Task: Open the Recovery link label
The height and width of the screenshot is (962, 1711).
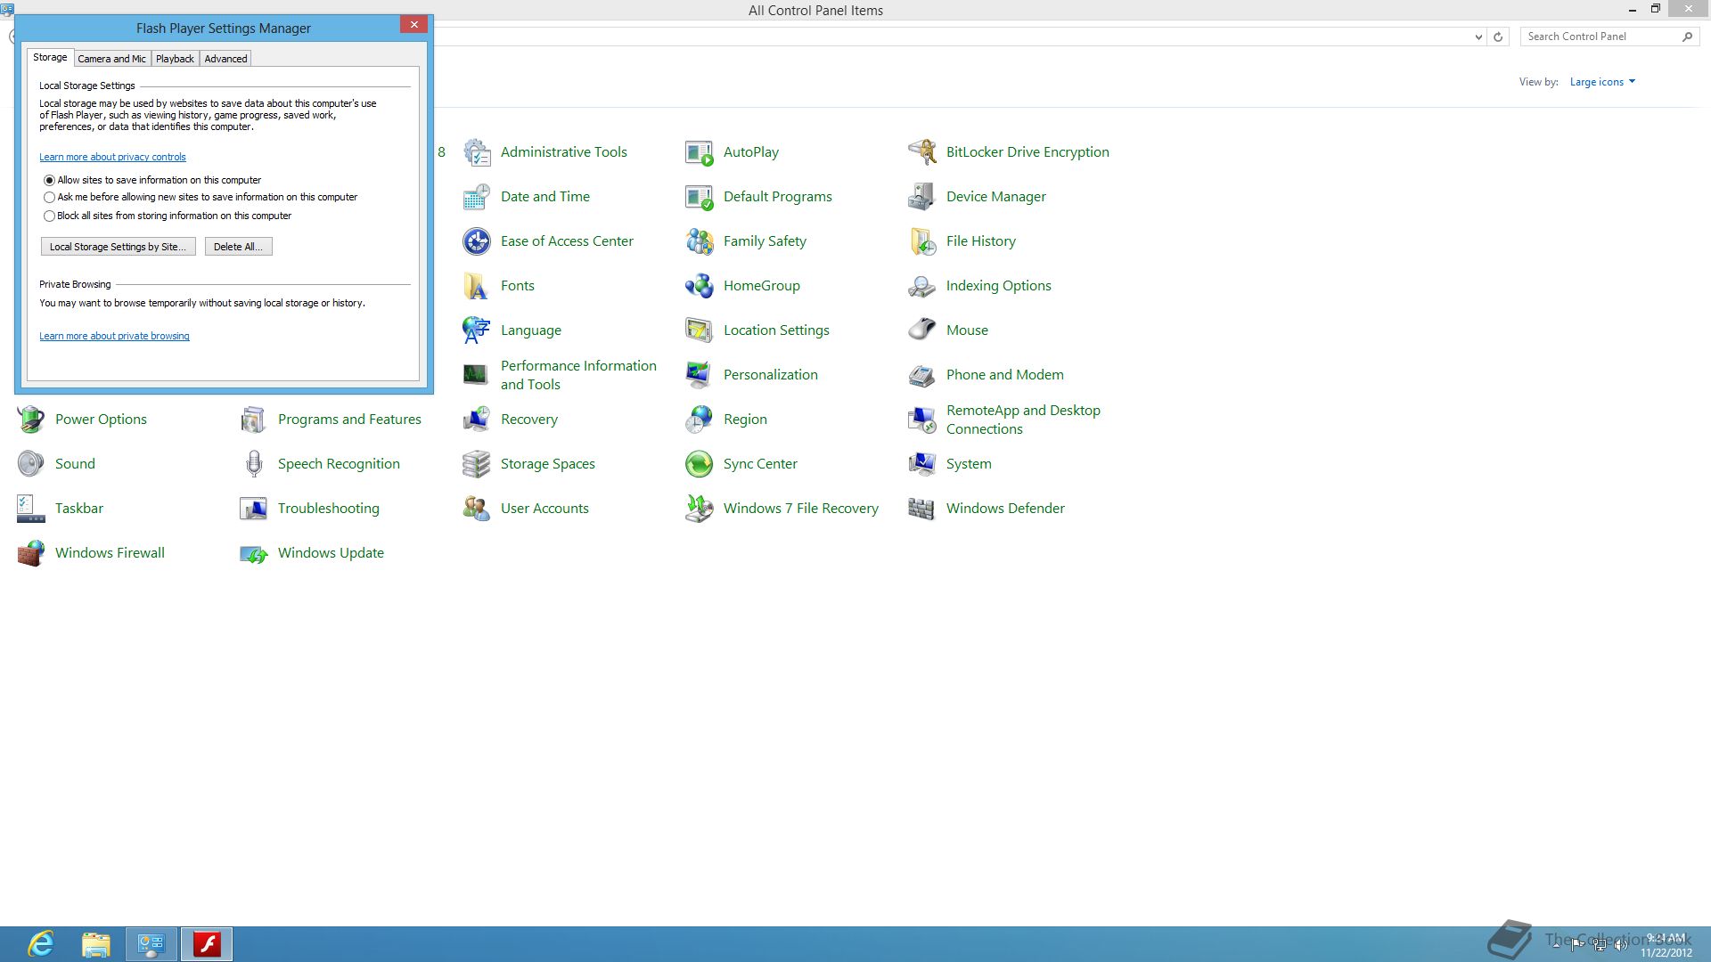Action: click(x=529, y=420)
